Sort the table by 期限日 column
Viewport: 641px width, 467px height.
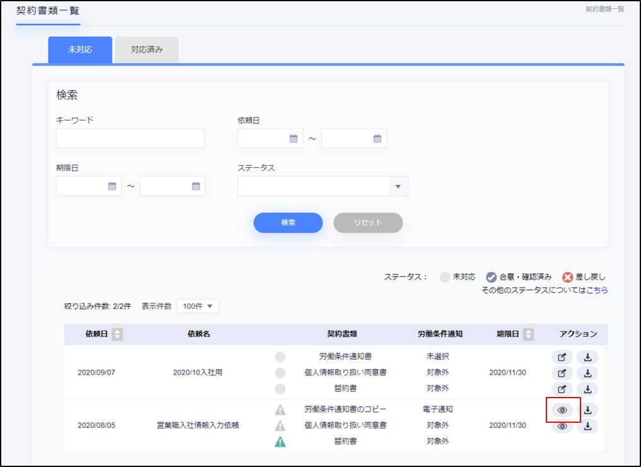coord(529,334)
